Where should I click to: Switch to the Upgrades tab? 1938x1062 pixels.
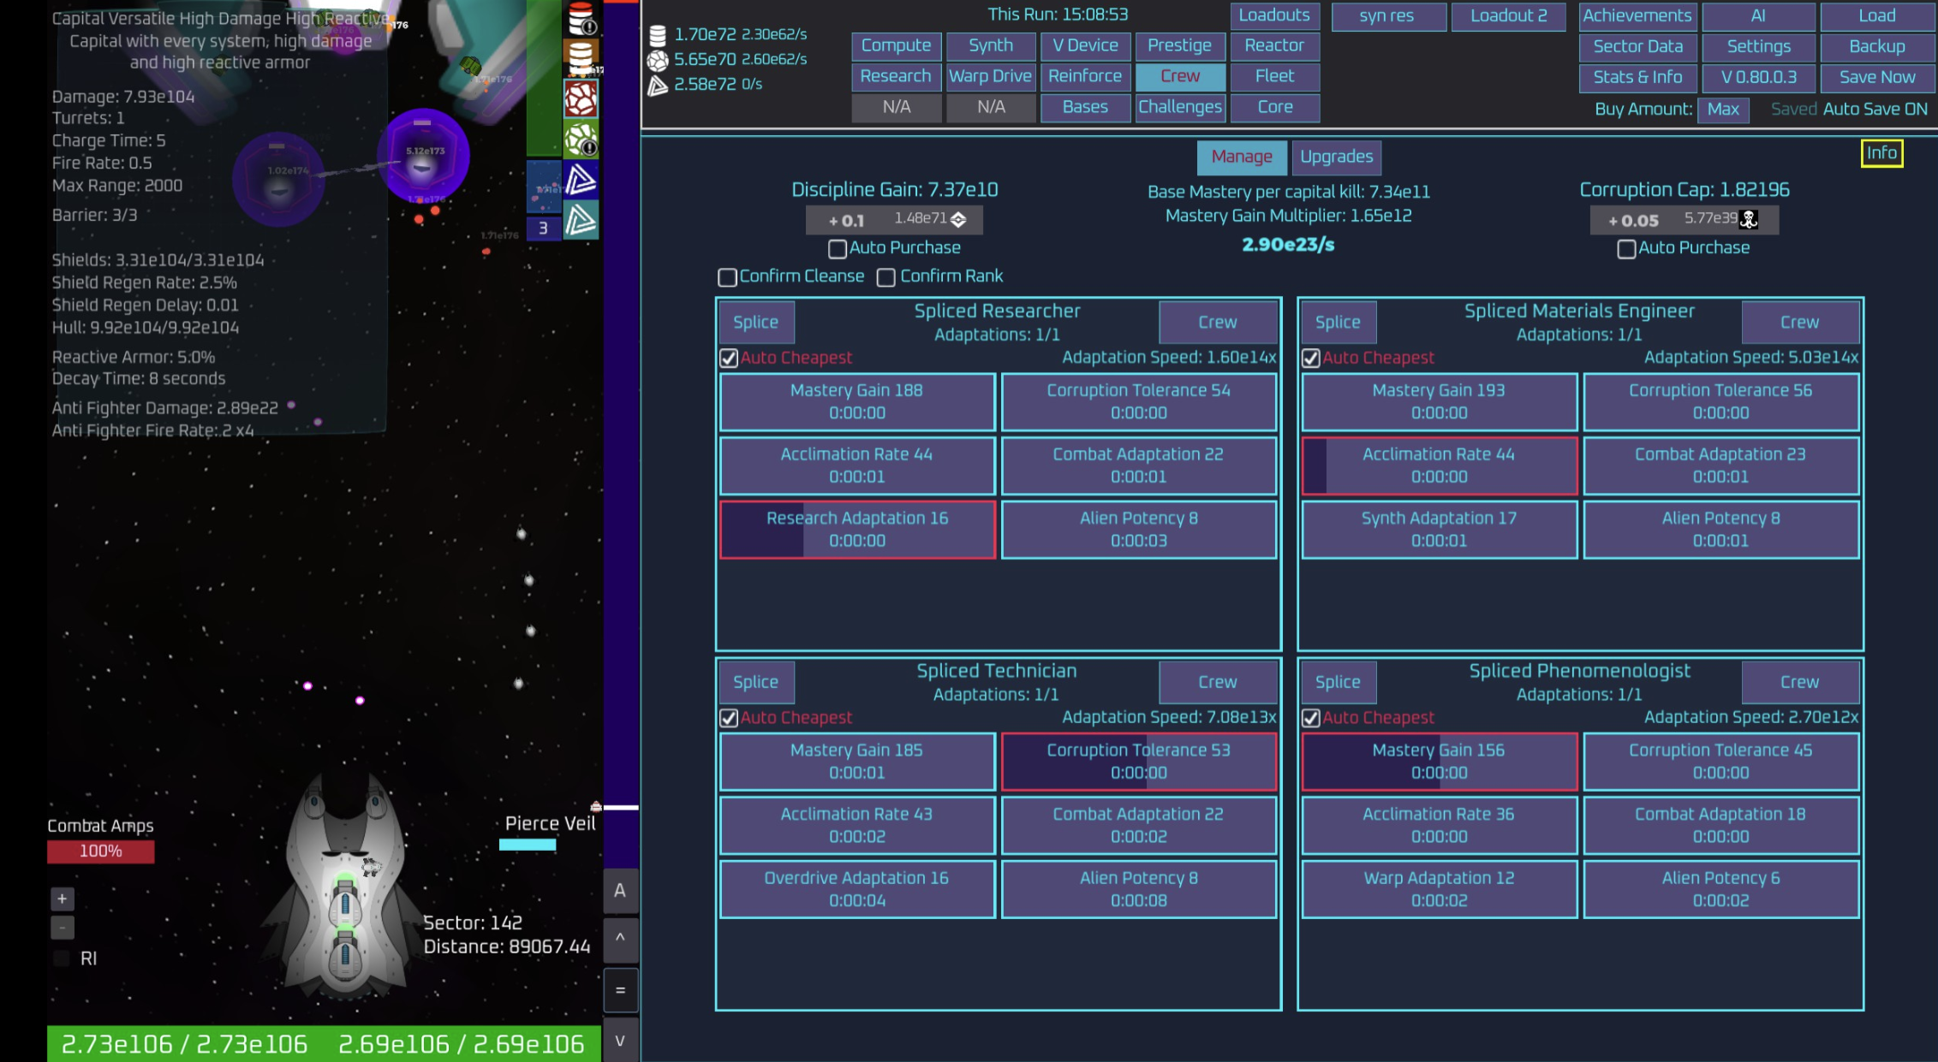point(1336,157)
